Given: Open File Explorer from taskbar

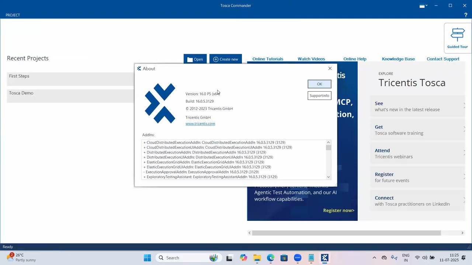Looking at the screenshot, I should pyautogui.click(x=257, y=258).
